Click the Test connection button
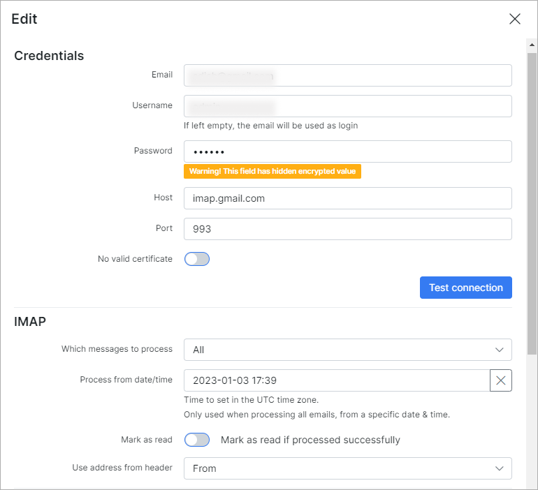Image resolution: width=538 pixels, height=490 pixels. (465, 288)
